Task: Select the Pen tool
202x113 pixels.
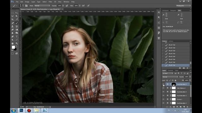Action: pyautogui.click(x=13, y=36)
